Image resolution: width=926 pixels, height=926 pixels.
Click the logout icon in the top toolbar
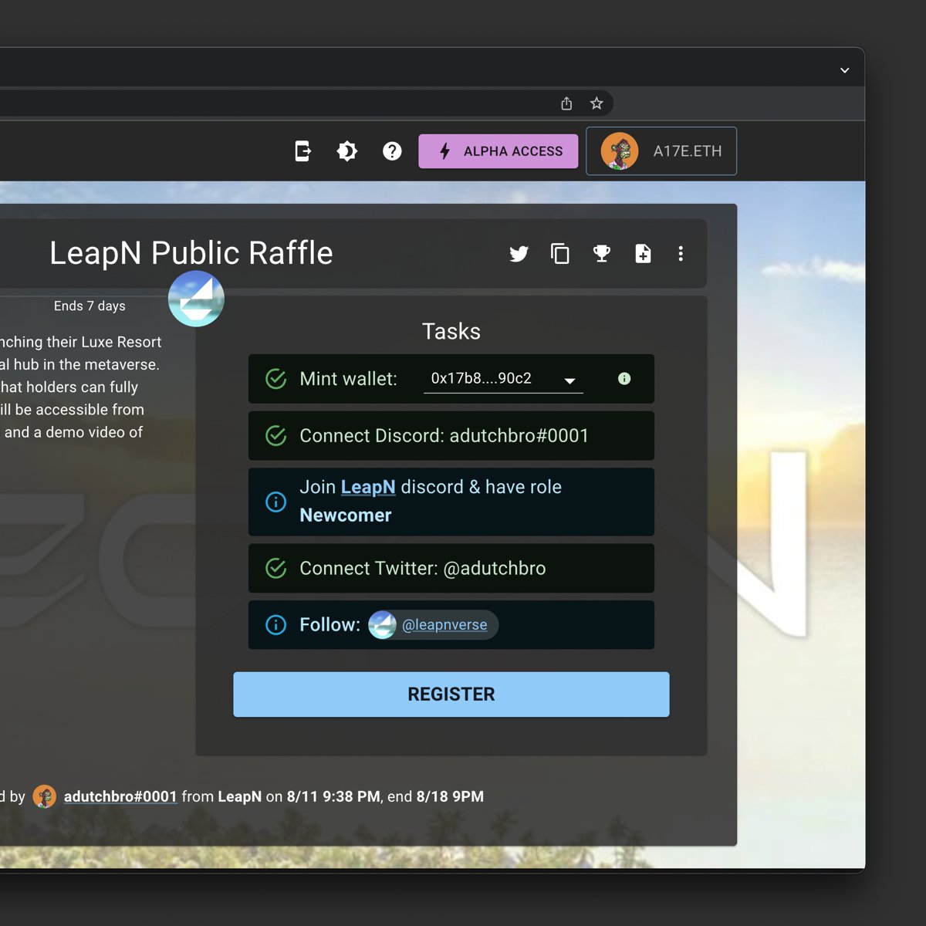(303, 151)
